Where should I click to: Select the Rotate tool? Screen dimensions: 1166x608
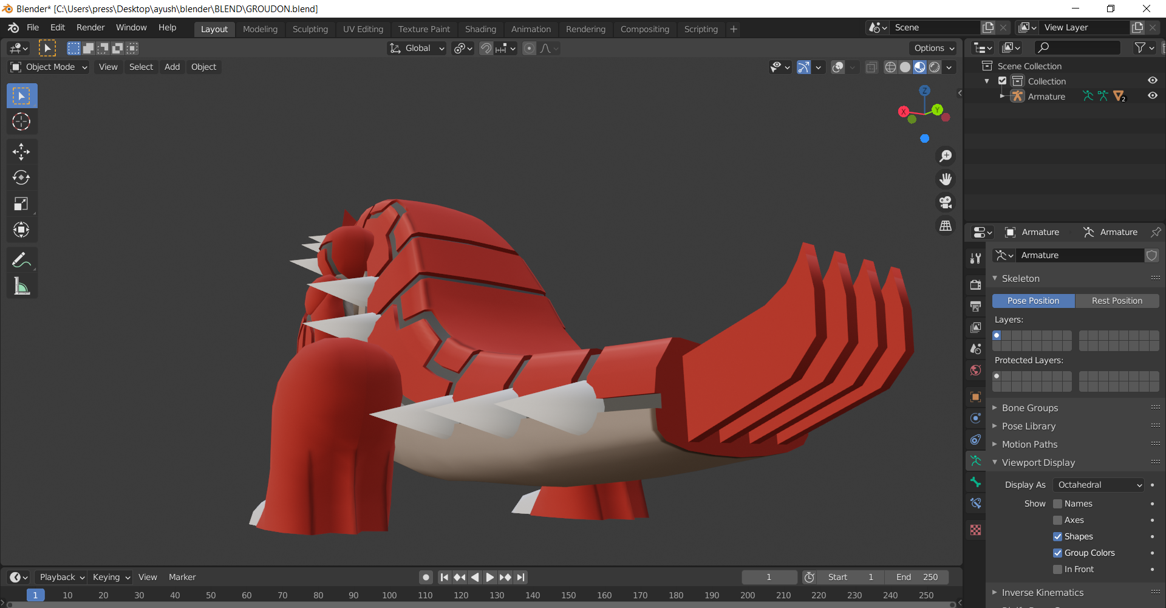pyautogui.click(x=21, y=177)
